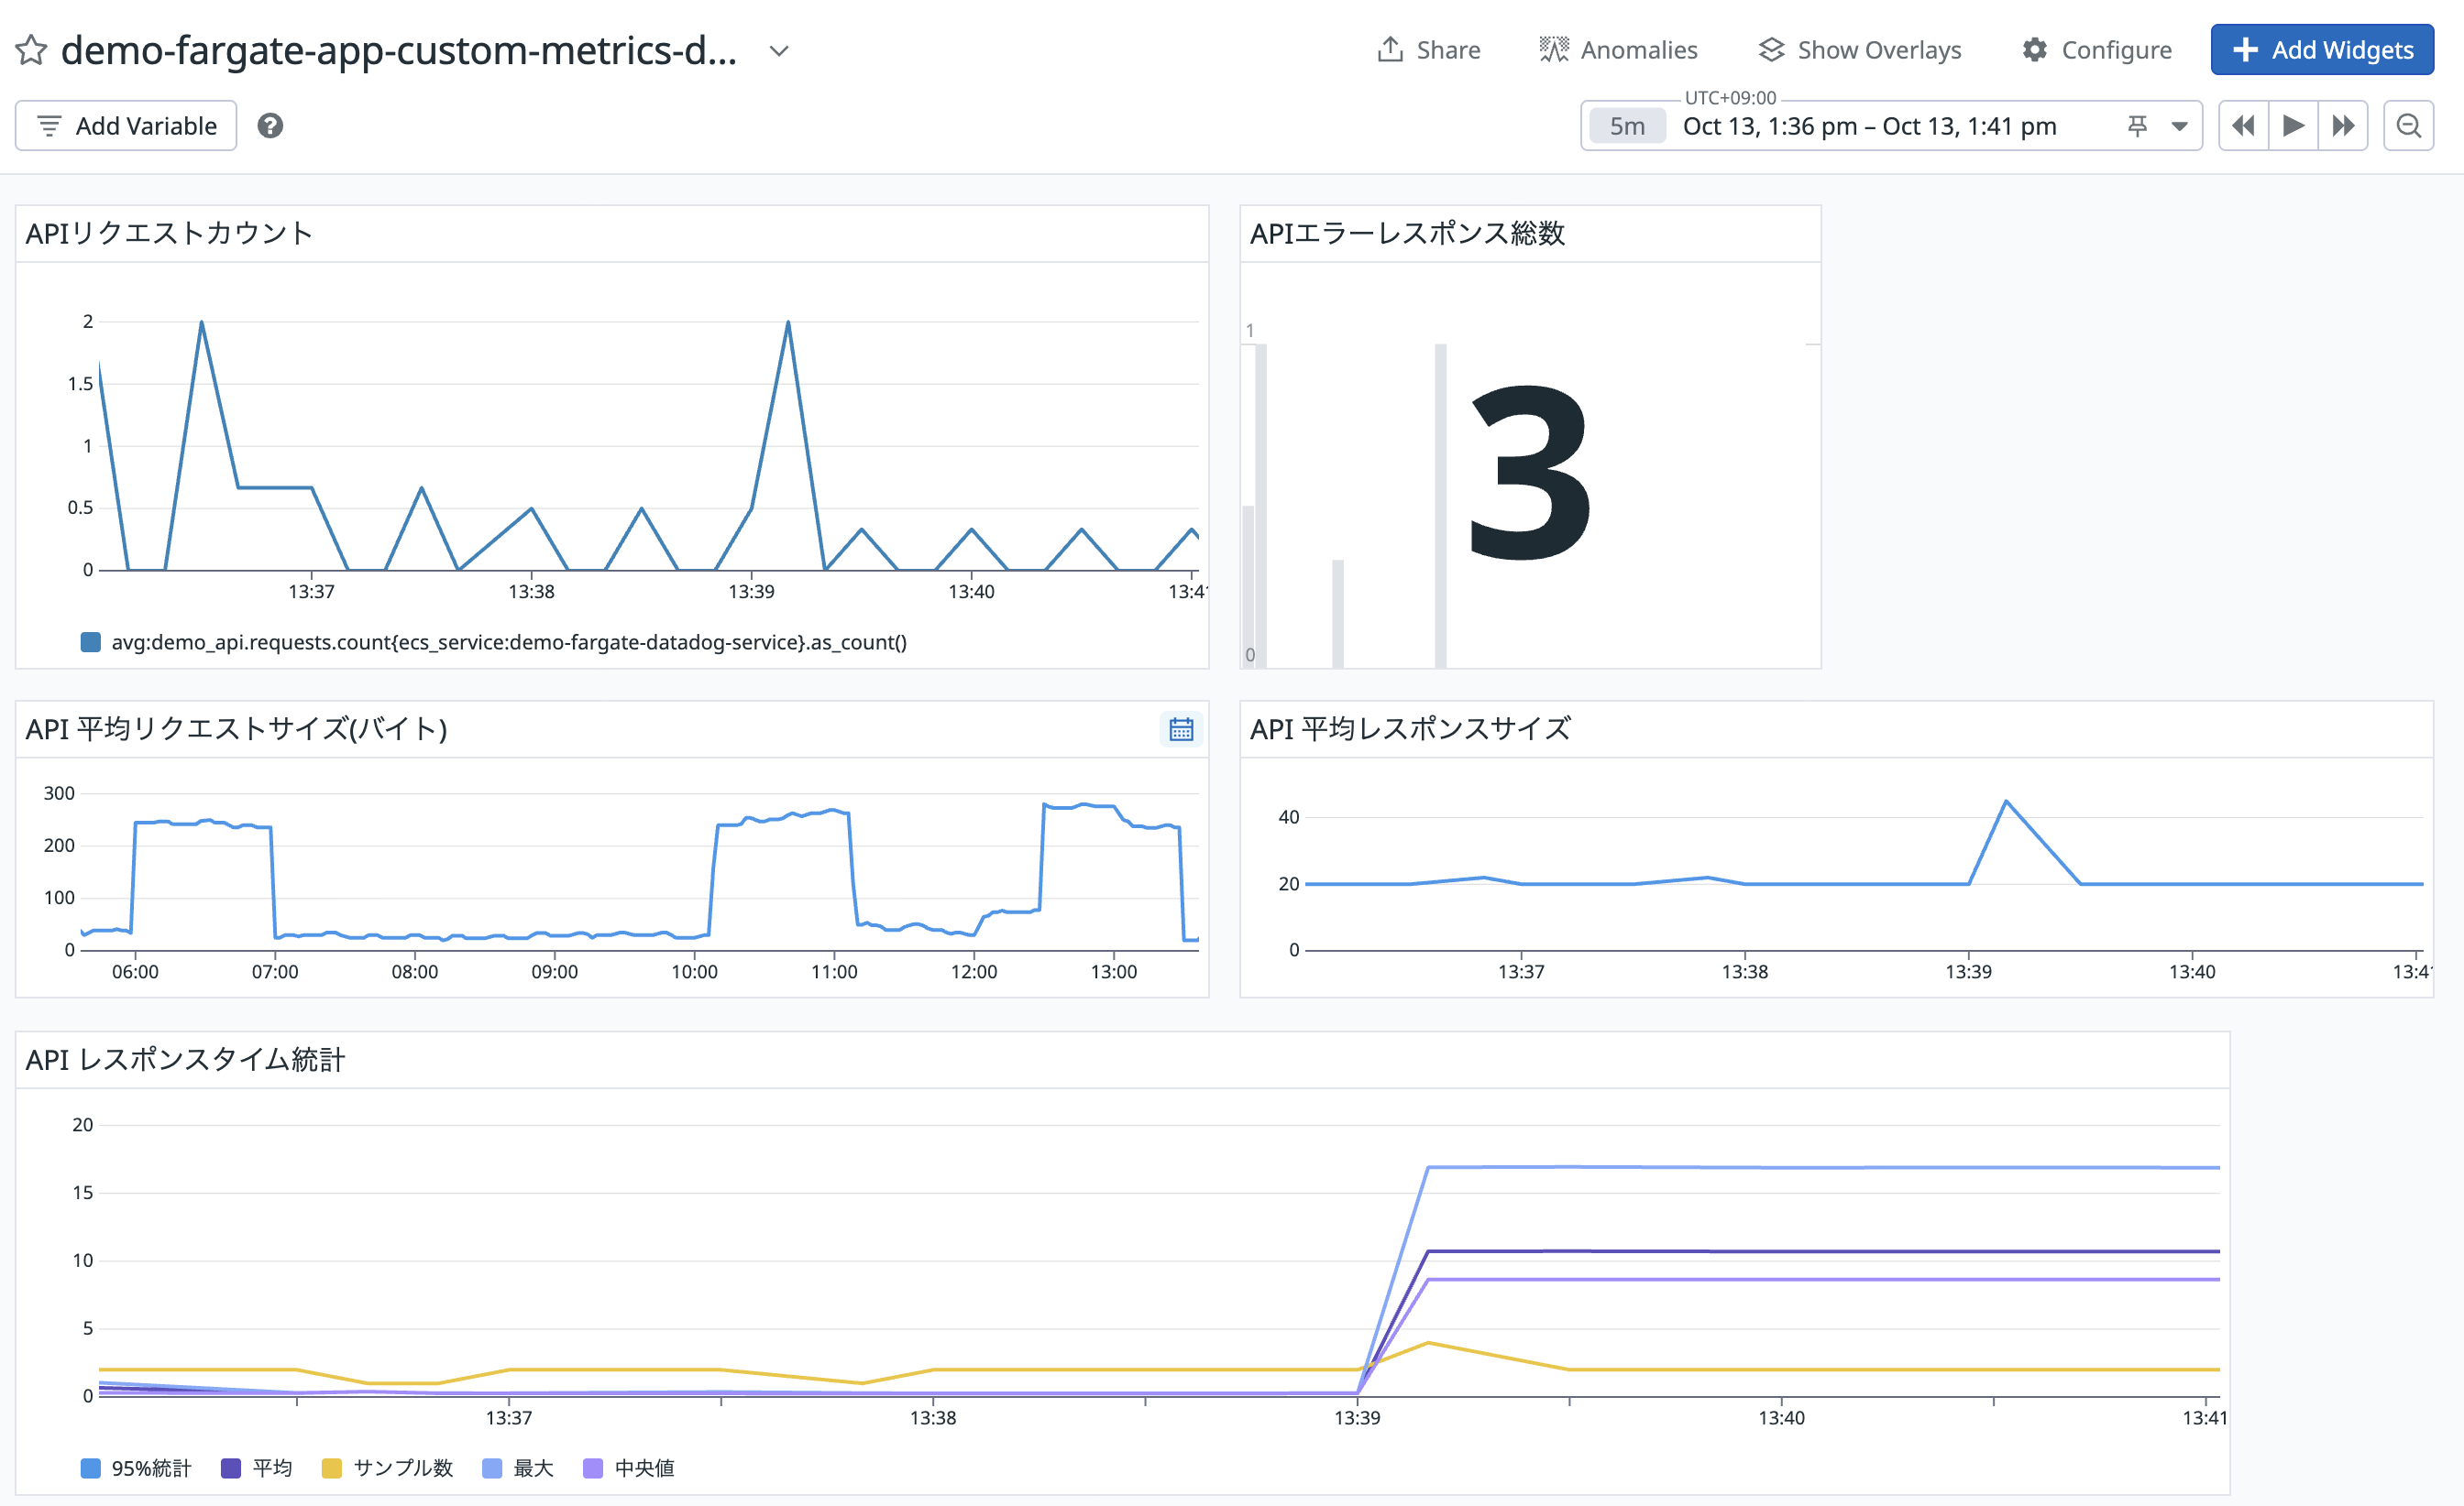
Task: Star the dashboard as favorite
Action: point(31,50)
